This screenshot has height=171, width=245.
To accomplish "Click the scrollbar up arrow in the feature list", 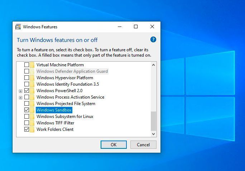I will pos(153,65).
